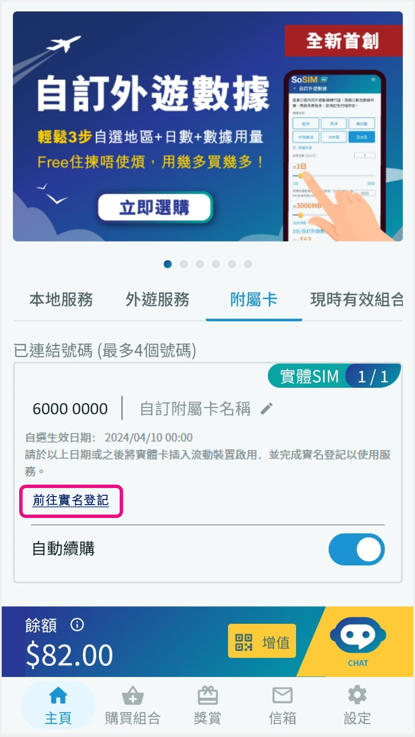Toggle the 自動續購 switch
Screen dimensions: 415x737
pos(357,549)
